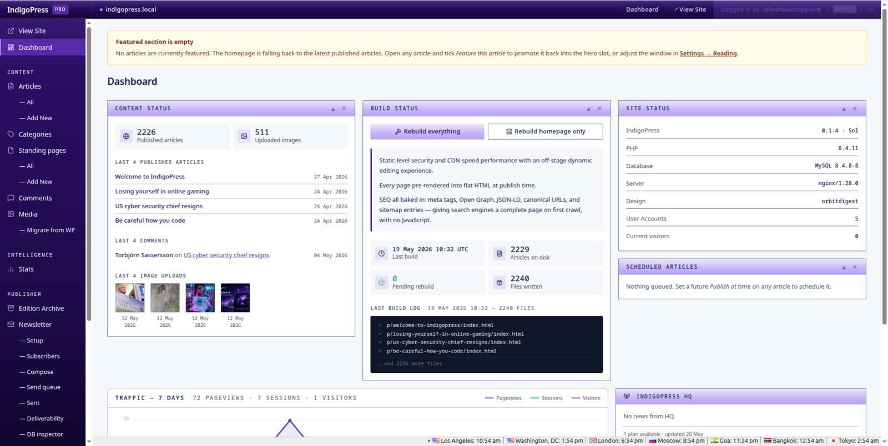888x446 pixels.
Task: Click the broadcast icon in IndigoPress HQ header
Action: (x=627, y=396)
